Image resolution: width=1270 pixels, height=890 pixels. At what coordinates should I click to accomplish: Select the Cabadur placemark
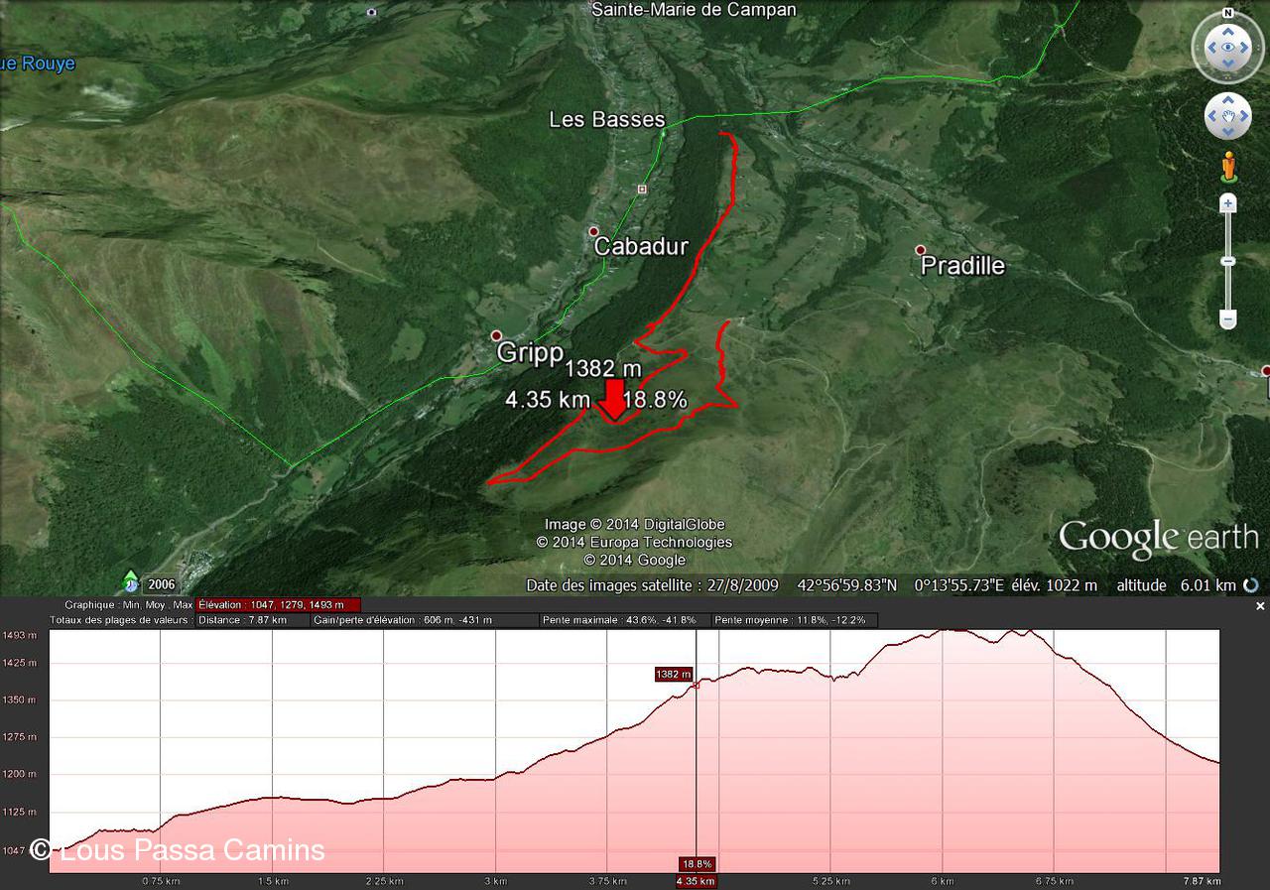click(x=593, y=231)
